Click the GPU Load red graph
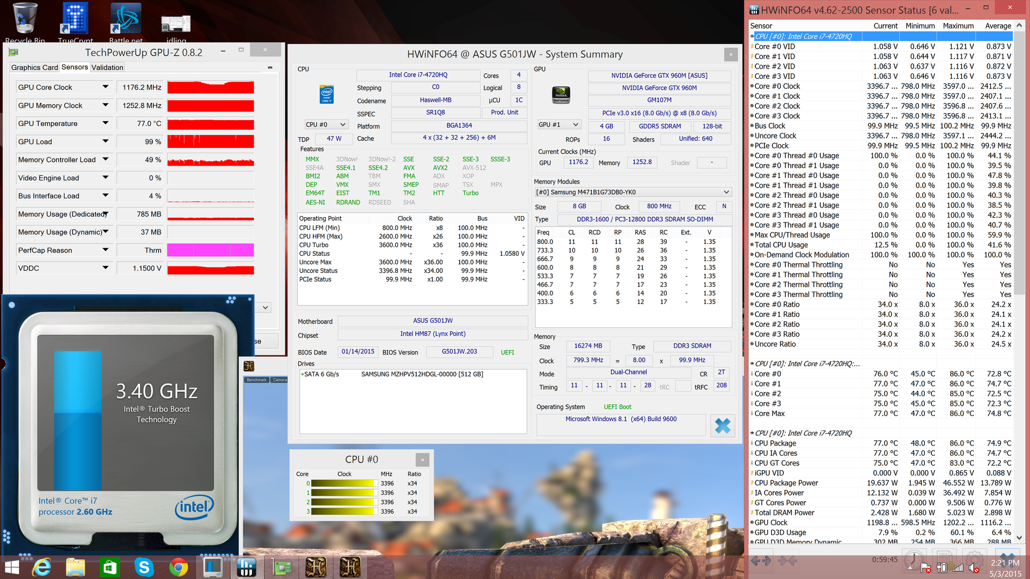 click(x=210, y=142)
